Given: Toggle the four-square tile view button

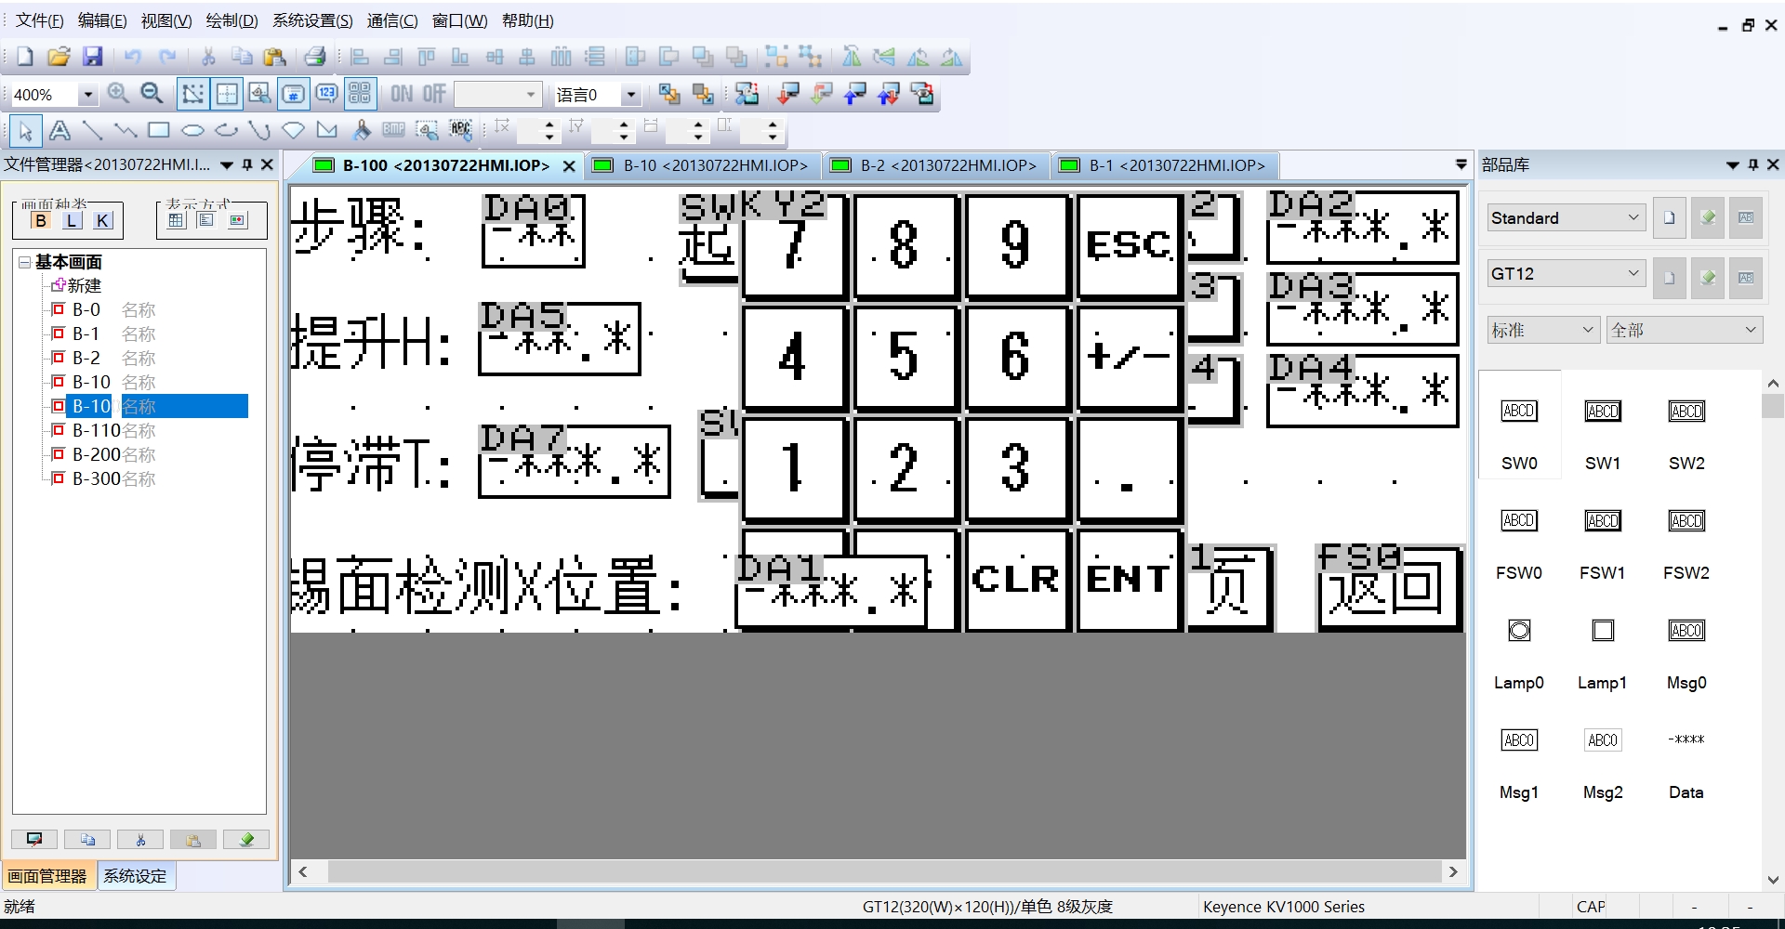Looking at the screenshot, I should coord(360,94).
